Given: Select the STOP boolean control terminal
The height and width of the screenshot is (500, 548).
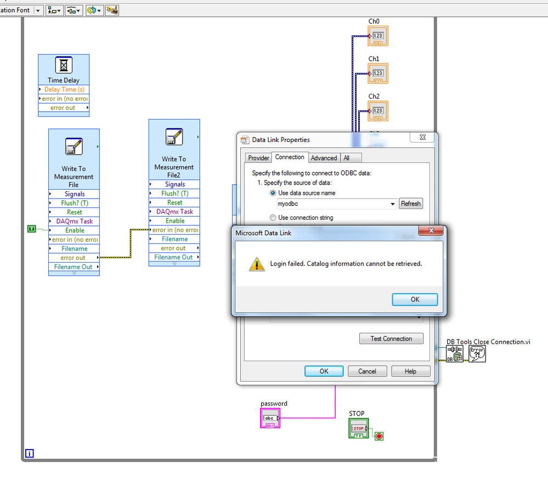Looking at the screenshot, I should [359, 428].
